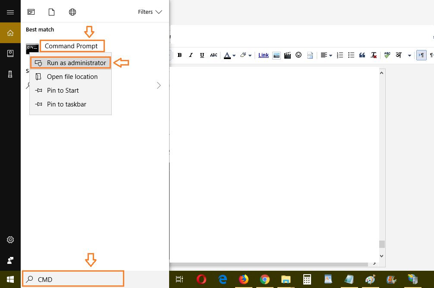This screenshot has width=434, height=288.
Task: Click the Link button in toolbar
Action: (263, 55)
